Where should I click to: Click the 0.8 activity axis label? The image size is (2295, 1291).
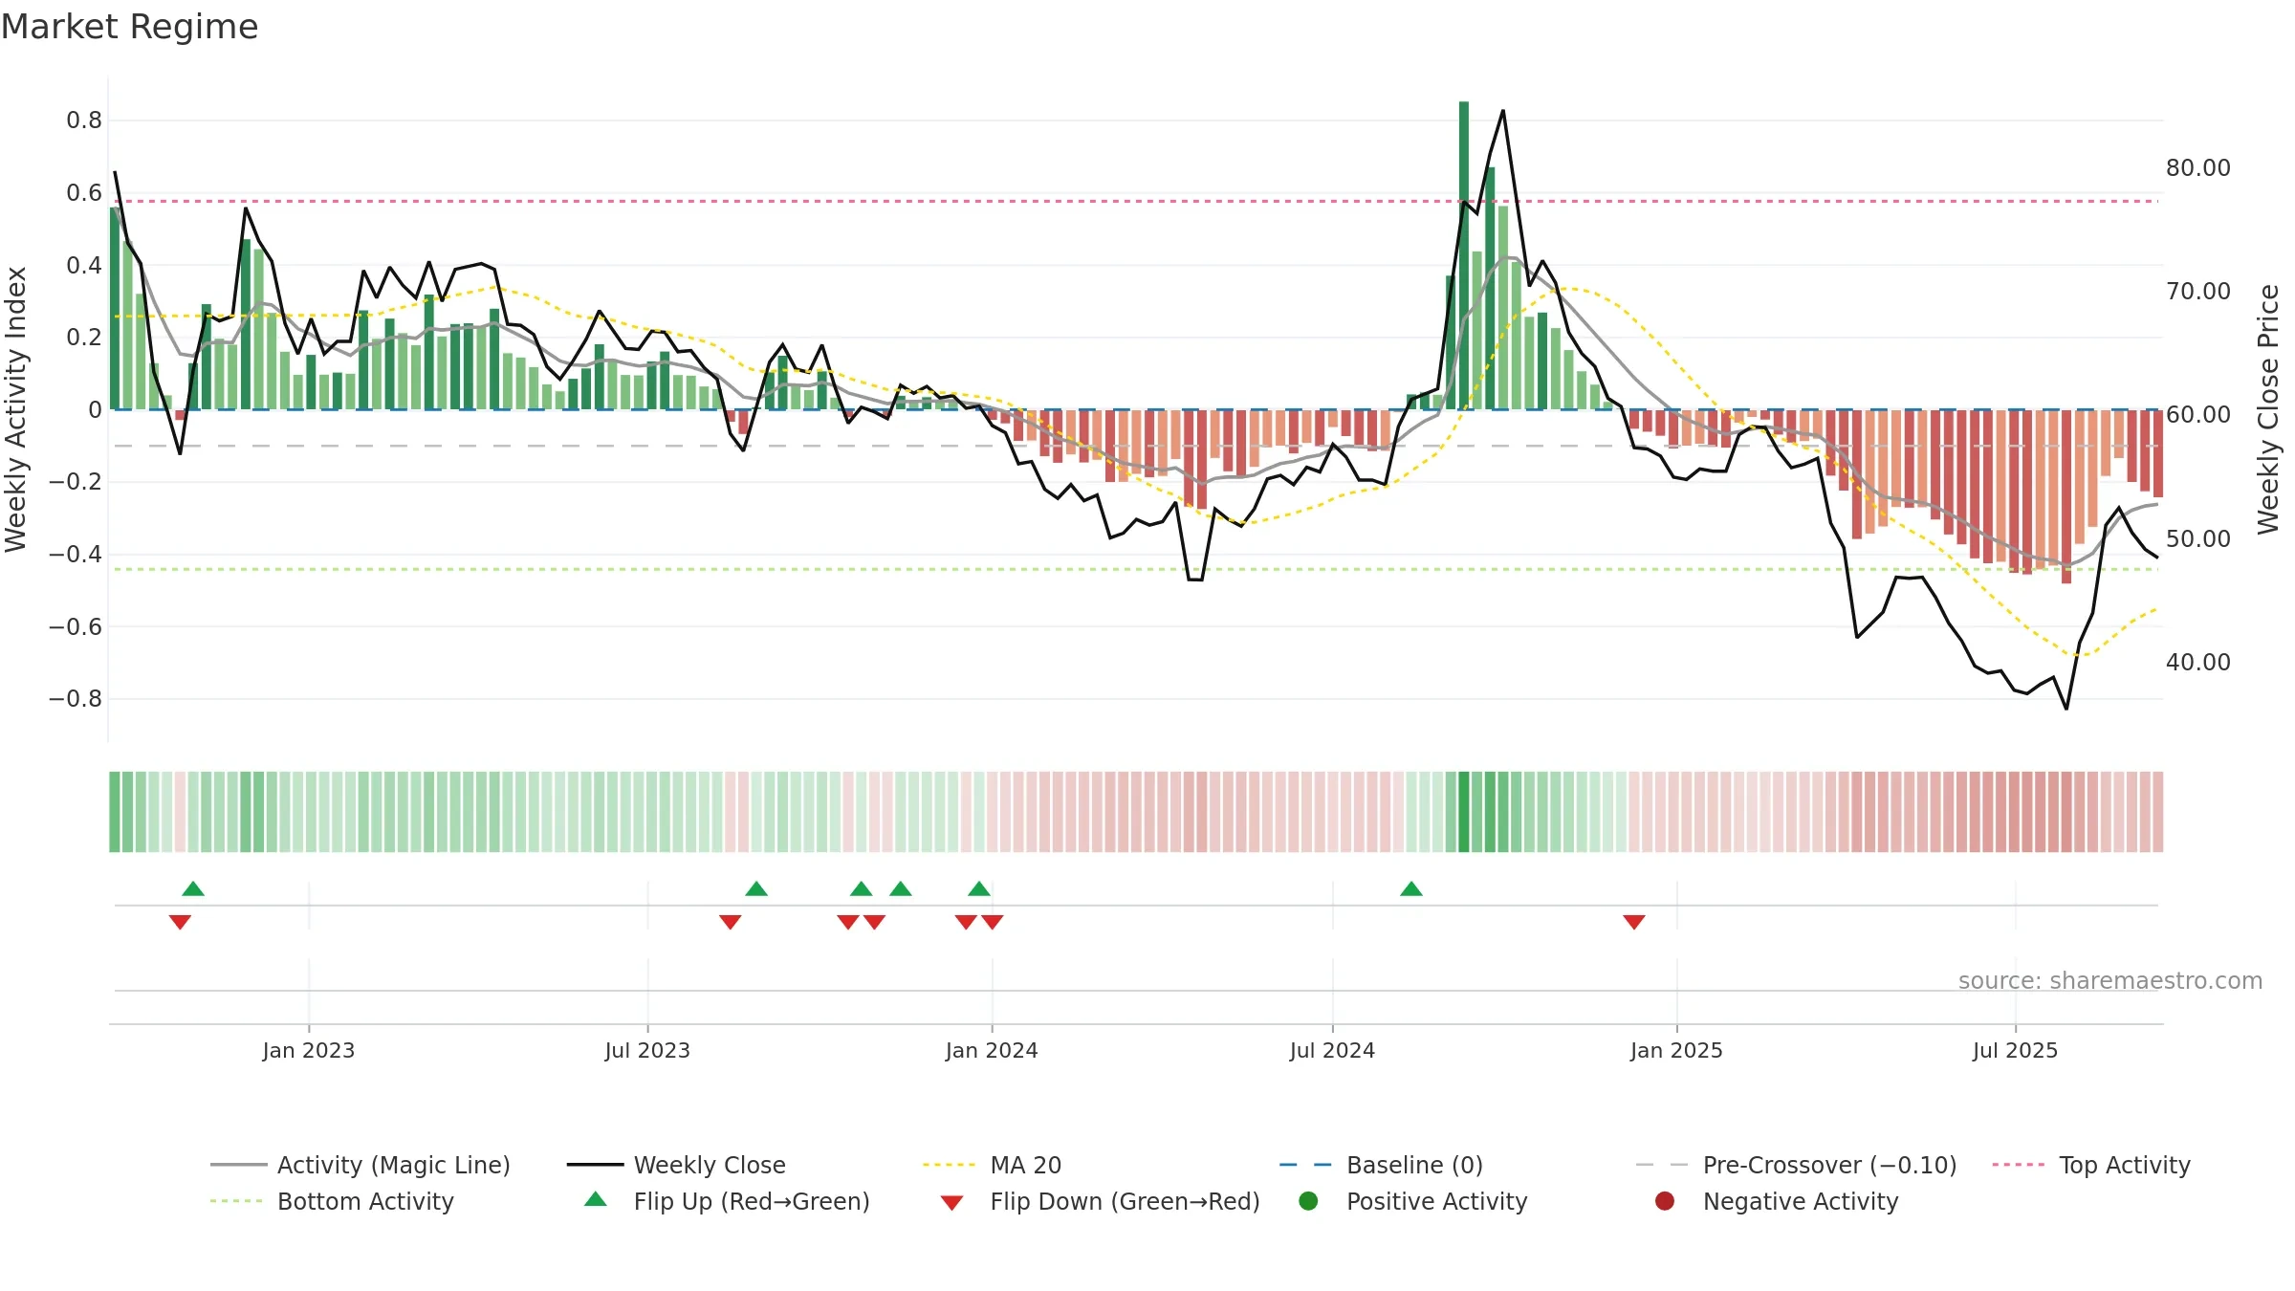84,120
